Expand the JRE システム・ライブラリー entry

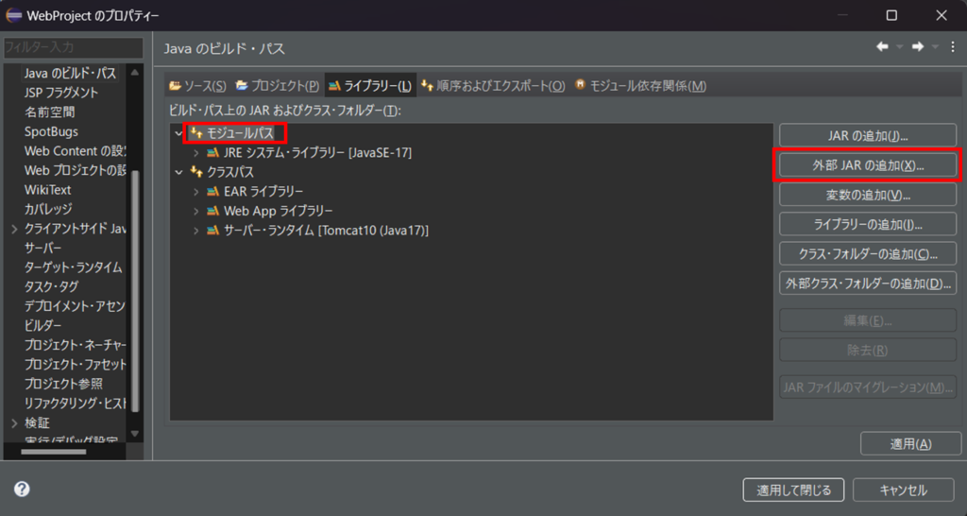point(195,152)
